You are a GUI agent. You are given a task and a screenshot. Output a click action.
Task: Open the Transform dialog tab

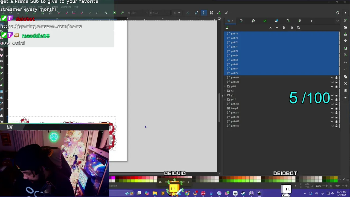click(x=253, y=21)
